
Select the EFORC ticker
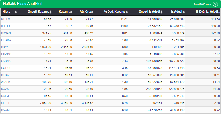6,40
